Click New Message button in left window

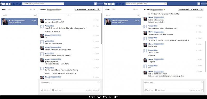(x=81, y=9)
